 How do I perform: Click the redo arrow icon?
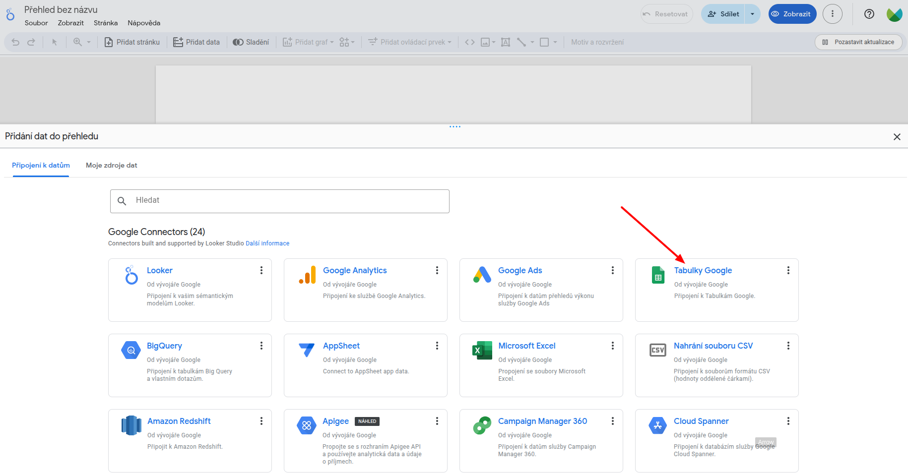(31, 42)
